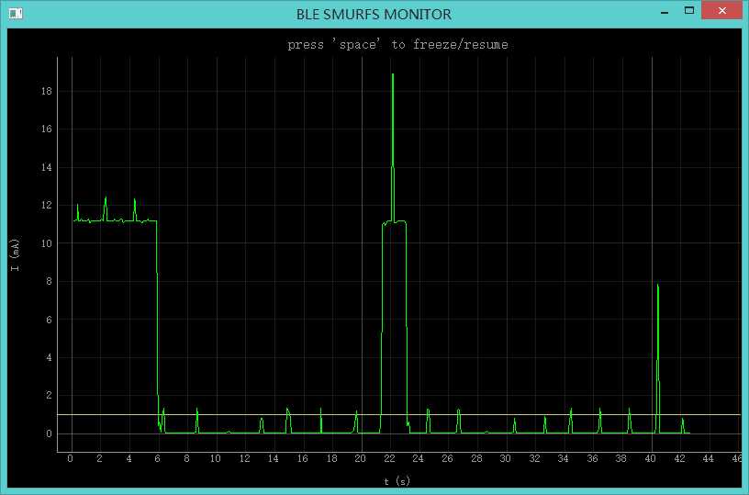Click the "press 'space' to freeze/resume" hint

397,44
